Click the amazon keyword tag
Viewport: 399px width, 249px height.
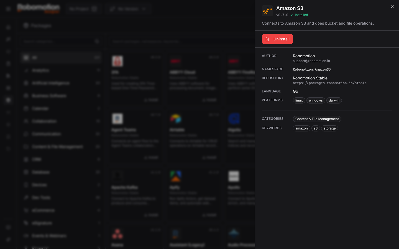pos(301,128)
